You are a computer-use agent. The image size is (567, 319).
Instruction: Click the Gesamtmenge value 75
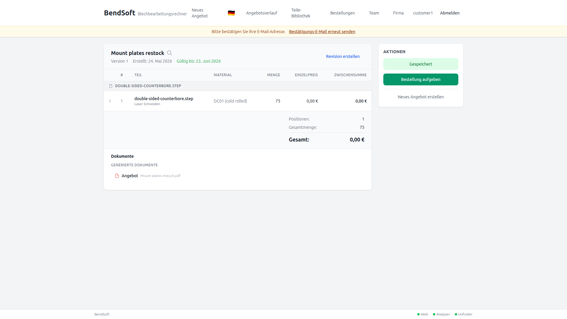point(362,127)
